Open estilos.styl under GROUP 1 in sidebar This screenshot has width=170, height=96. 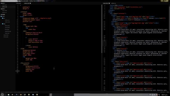5,7
